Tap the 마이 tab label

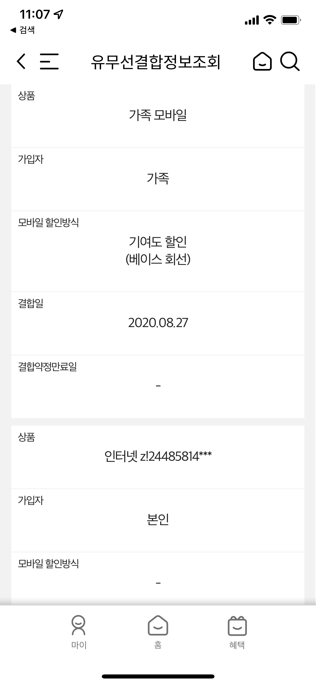click(x=79, y=645)
